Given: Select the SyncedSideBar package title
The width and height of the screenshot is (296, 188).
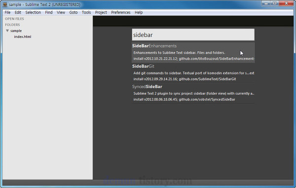Looking at the screenshot, I should point(147,87).
